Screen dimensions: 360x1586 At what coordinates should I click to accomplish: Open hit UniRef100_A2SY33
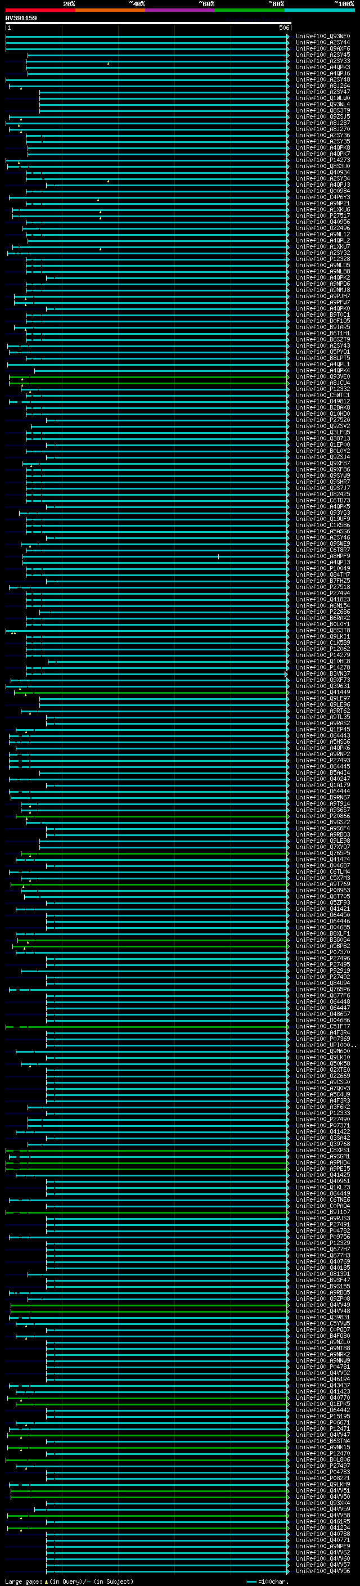point(323,61)
